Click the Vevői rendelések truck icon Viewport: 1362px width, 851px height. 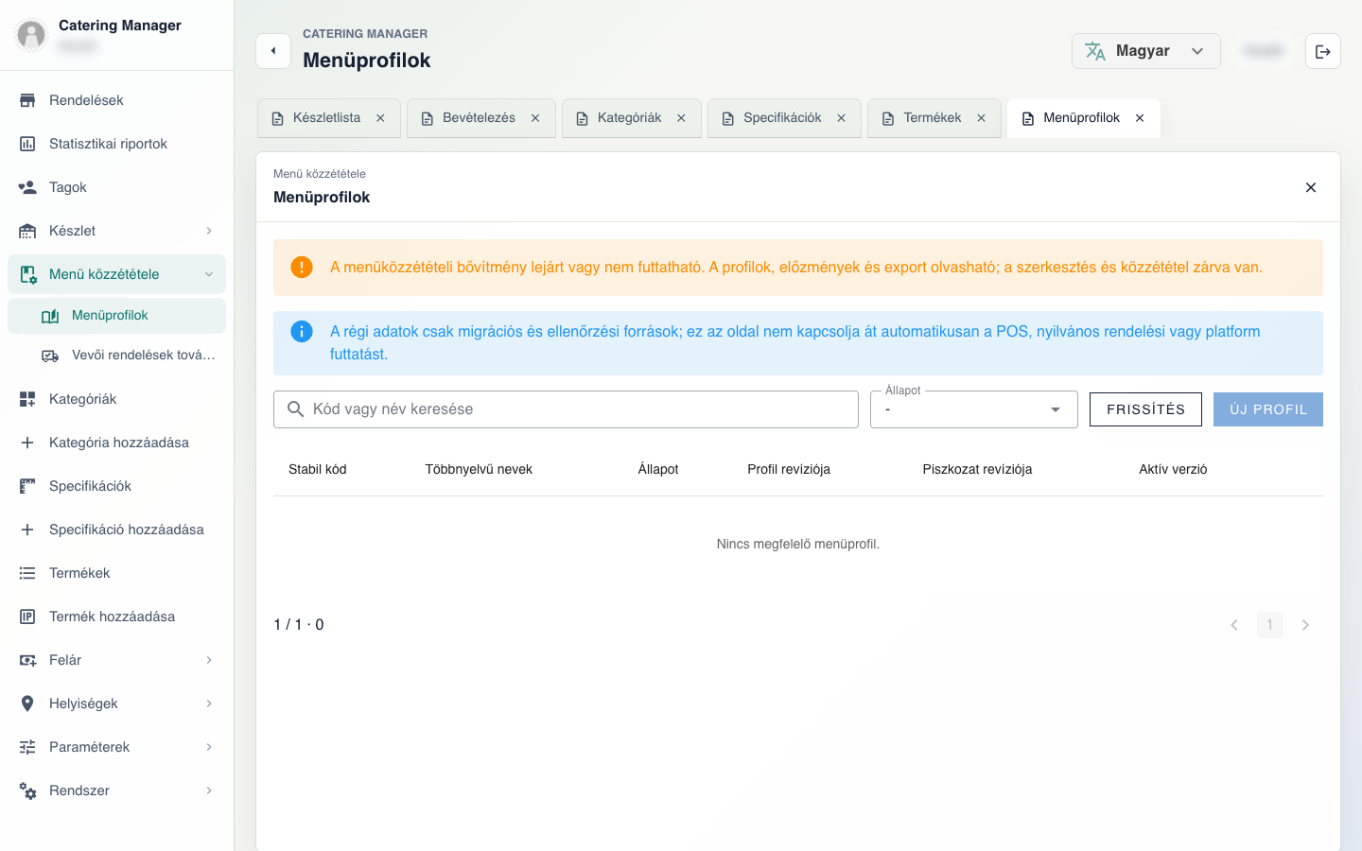click(50, 356)
